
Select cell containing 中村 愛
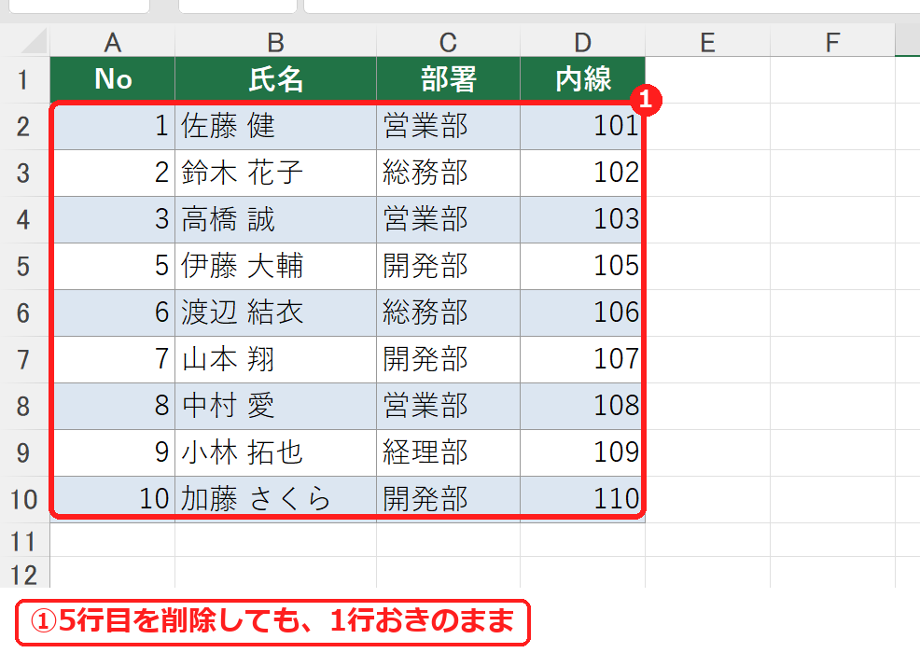276,406
